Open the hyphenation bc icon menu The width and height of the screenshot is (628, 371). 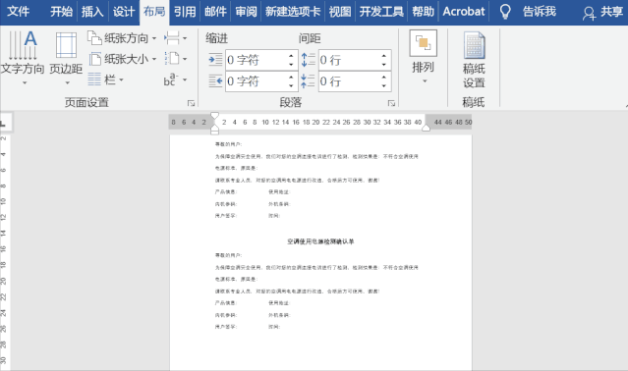click(175, 79)
